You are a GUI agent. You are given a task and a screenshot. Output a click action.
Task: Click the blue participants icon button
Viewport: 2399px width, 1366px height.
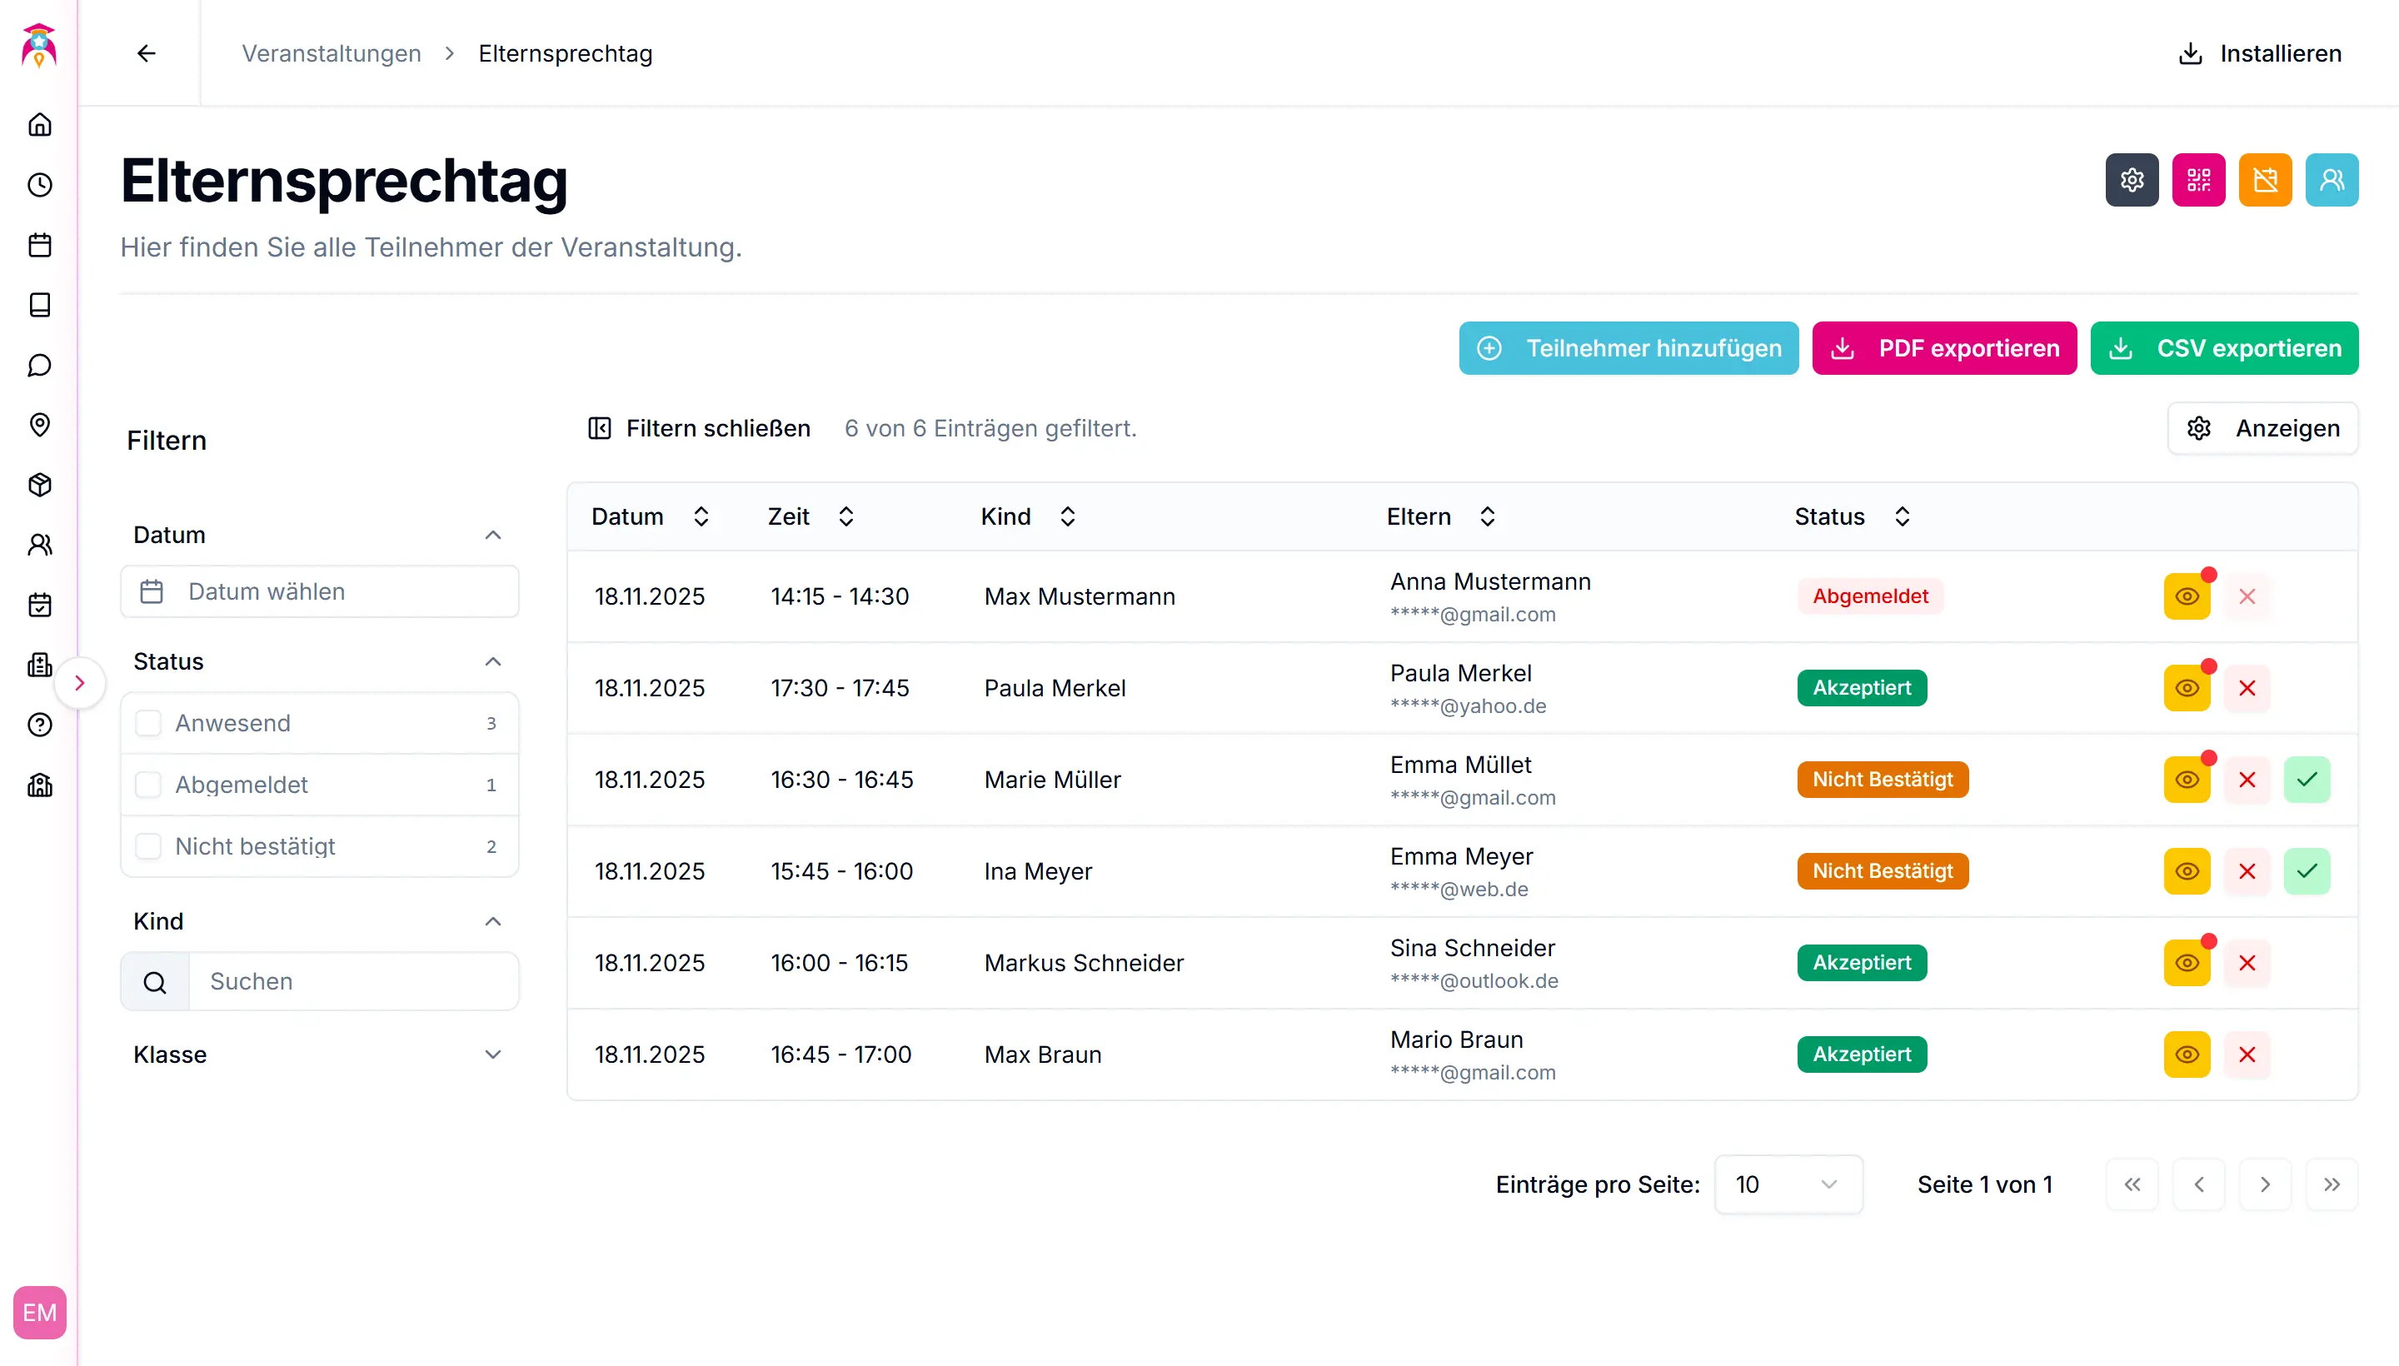tap(2332, 179)
